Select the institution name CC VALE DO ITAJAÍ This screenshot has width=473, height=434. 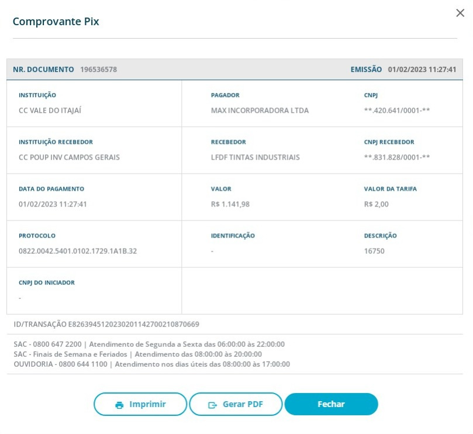coord(50,111)
